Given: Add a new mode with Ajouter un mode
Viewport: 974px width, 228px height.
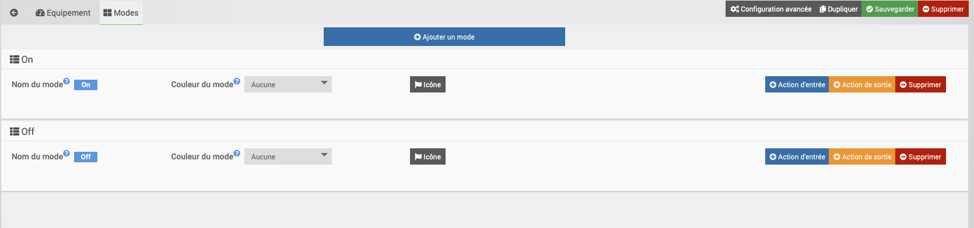Looking at the screenshot, I should [444, 37].
